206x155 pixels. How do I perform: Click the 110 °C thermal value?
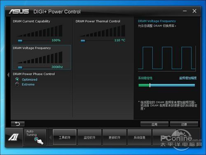tap(120, 40)
